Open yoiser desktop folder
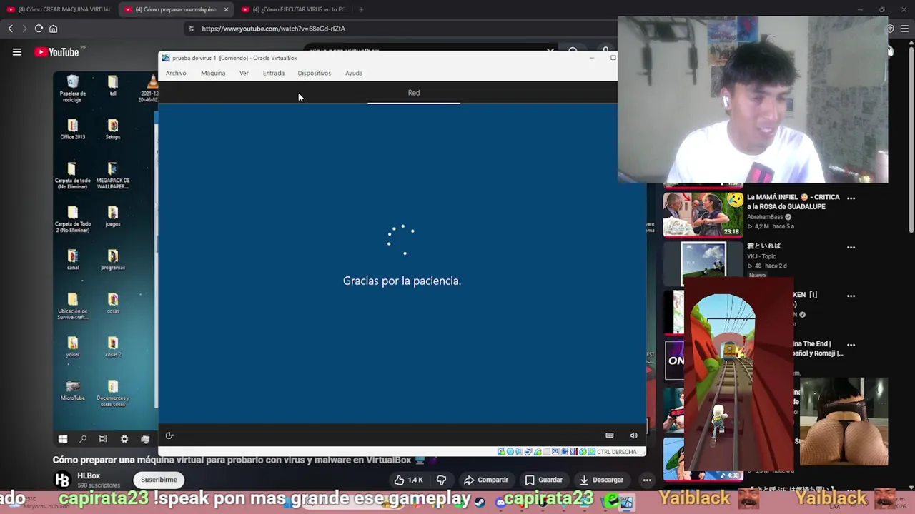 72,347
